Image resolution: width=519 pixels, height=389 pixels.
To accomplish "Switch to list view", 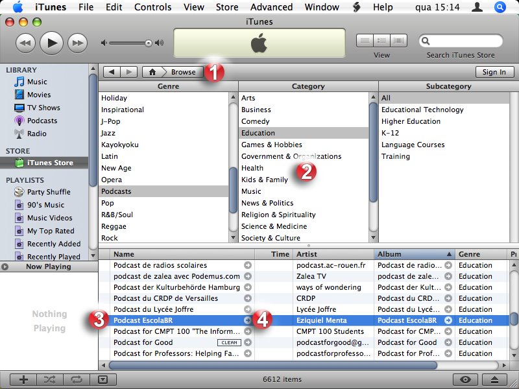I will pyautogui.click(x=365, y=41).
